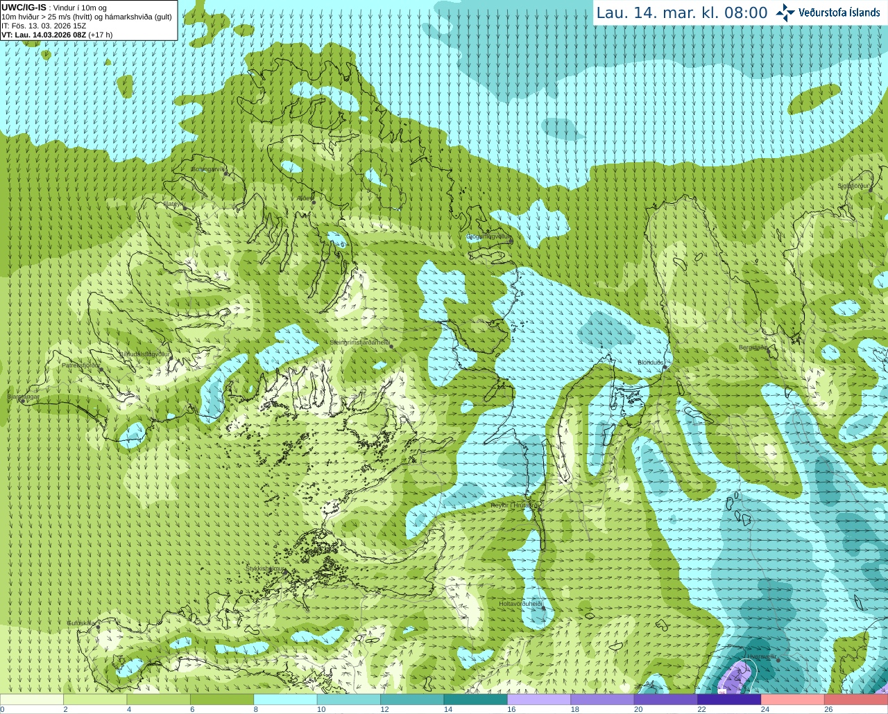The height and width of the screenshot is (714, 888).
Task: Click the Hveravellir station dot
Action: 778,661
